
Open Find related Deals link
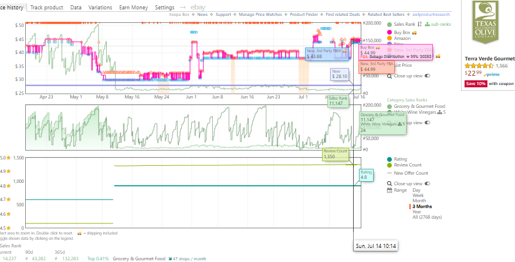(343, 15)
